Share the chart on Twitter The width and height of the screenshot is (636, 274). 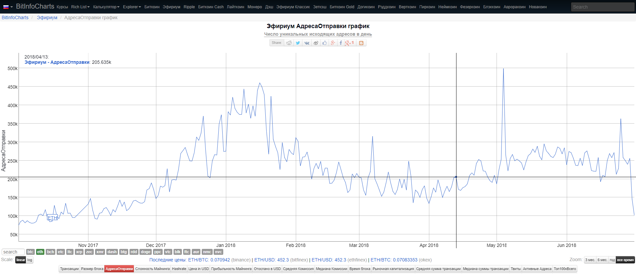pyautogui.click(x=298, y=43)
